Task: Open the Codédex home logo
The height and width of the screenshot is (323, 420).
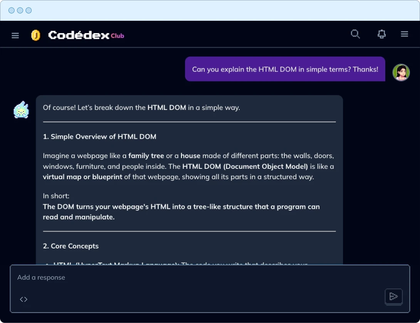Action: coord(79,35)
